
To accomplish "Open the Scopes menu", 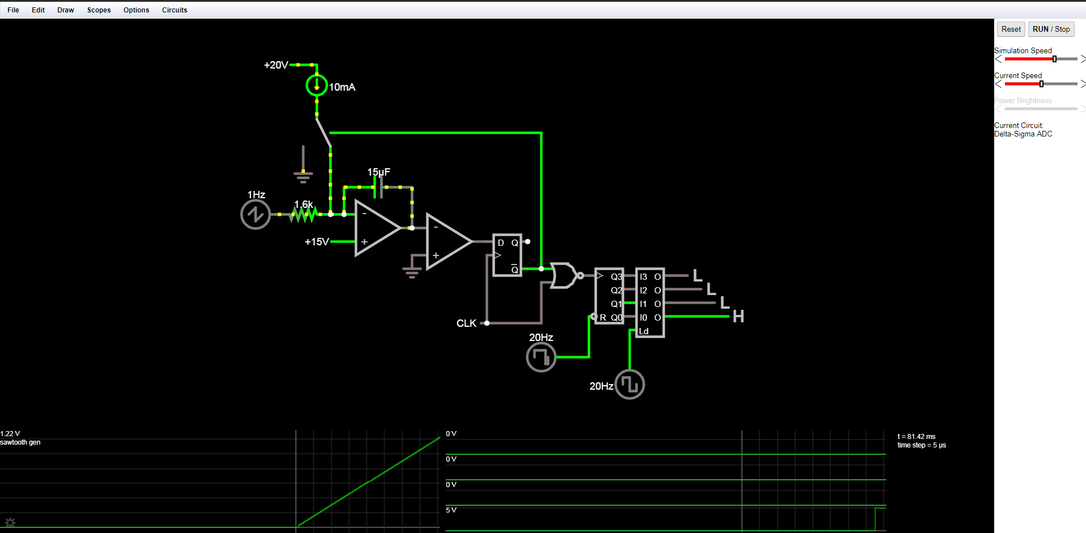I will coord(99,10).
